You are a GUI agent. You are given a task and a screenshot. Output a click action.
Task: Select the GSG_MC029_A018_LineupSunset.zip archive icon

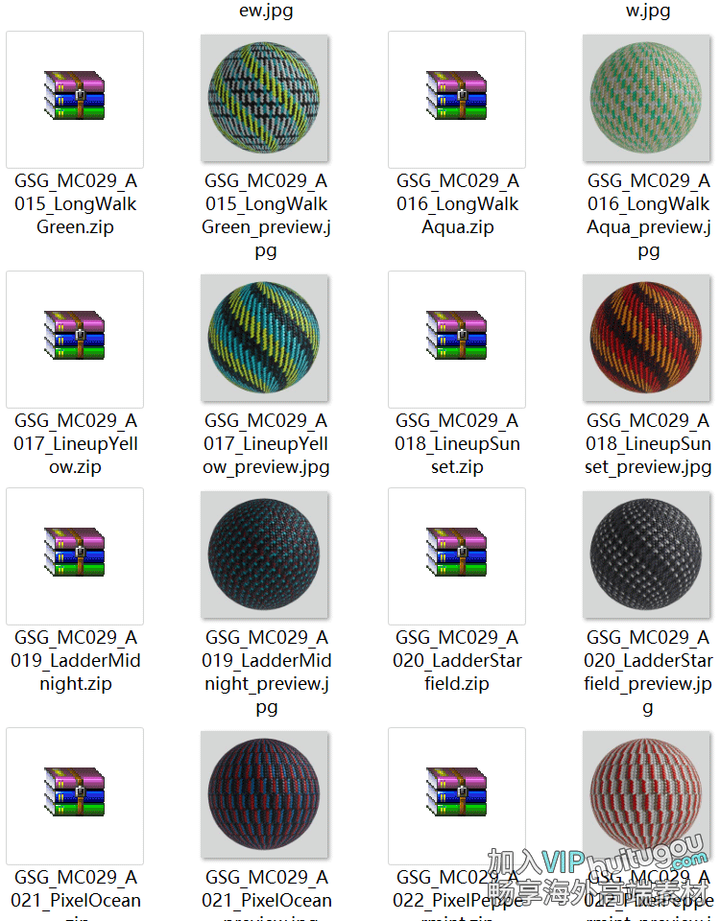[457, 336]
